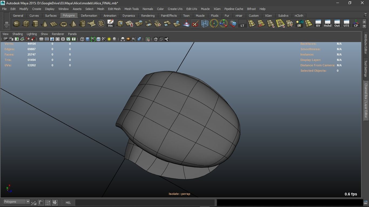Click the polygon plane with circle shelf icon
The width and height of the screenshot is (369, 207).
(x=101, y=24)
